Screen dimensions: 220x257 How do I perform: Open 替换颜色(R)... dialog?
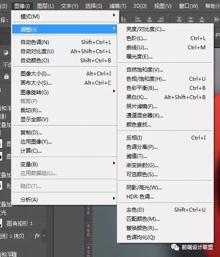[x=166, y=228]
